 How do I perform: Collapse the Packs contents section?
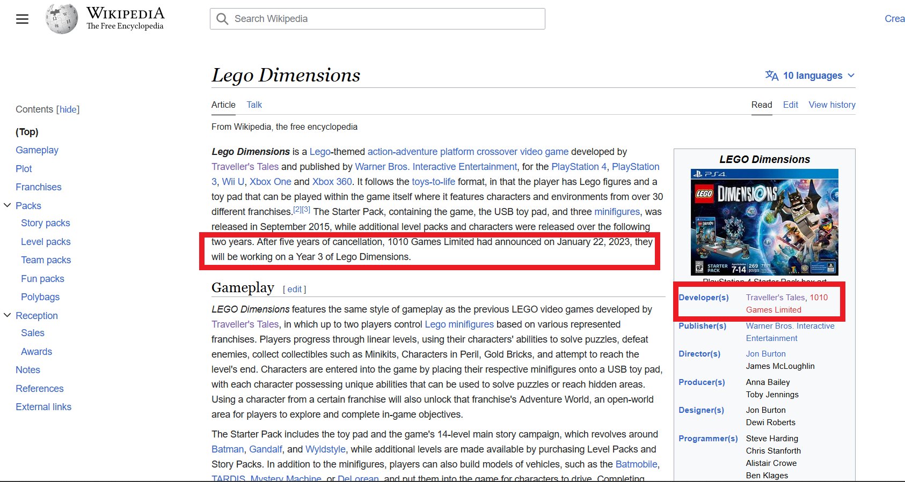8,205
